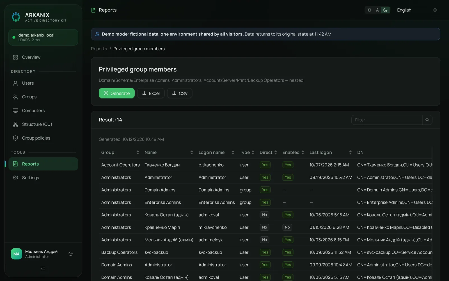Click the 'Enterprise Admins' name in Administrators row

click(x=163, y=202)
